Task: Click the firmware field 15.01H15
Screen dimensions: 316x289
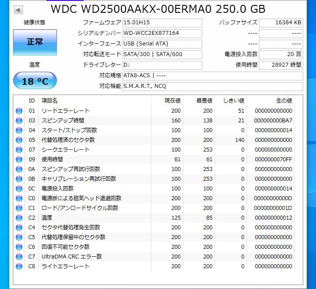Action: point(162,23)
